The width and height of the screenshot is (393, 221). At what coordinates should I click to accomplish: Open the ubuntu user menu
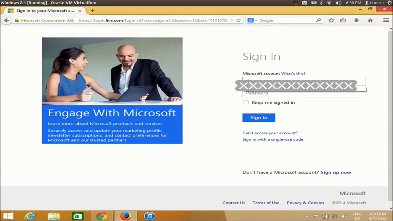tap(374, 3)
